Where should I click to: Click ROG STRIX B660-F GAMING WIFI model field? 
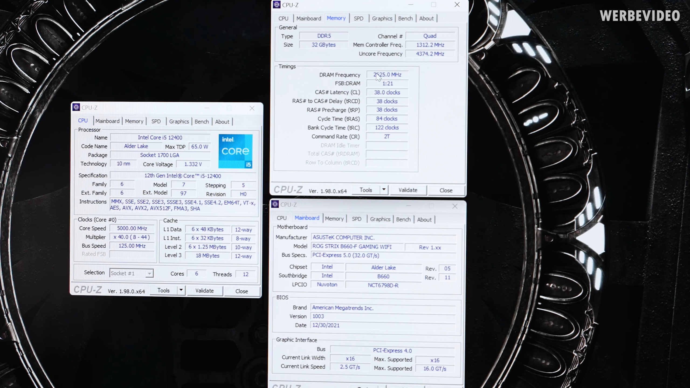[357, 247]
